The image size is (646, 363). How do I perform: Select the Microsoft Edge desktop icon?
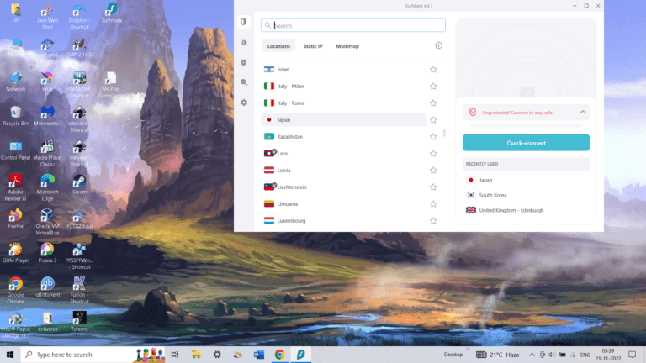[x=47, y=187]
